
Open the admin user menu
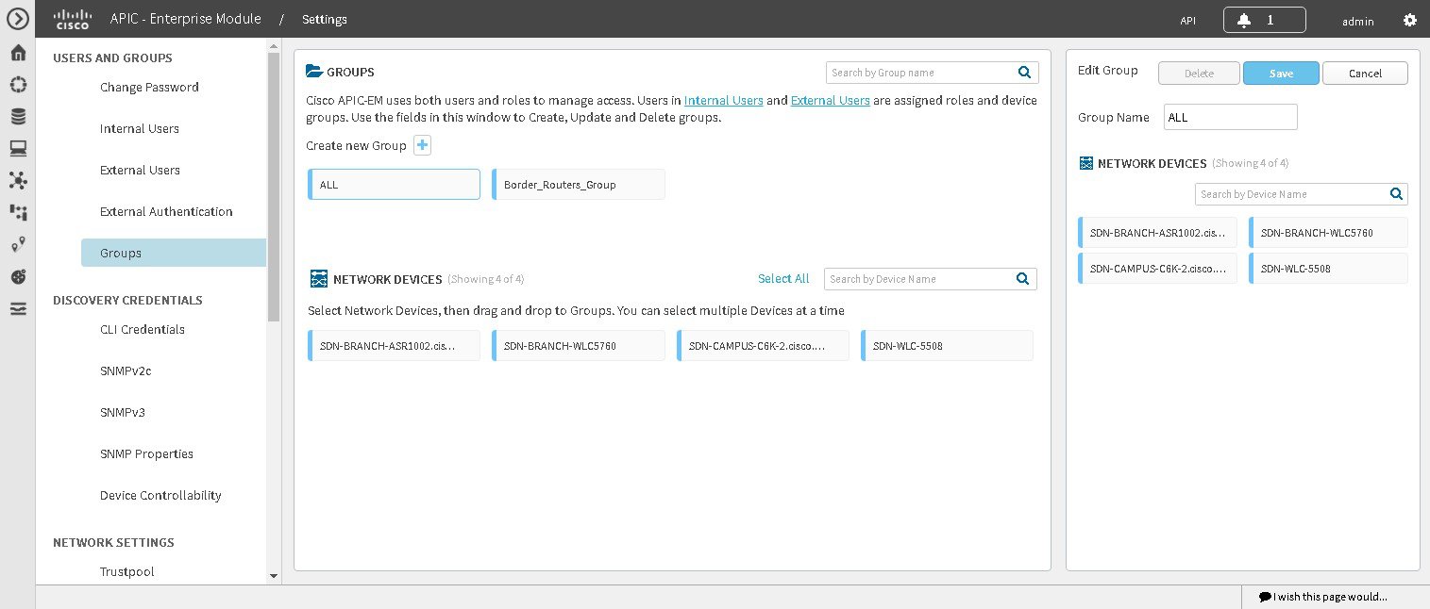tap(1358, 21)
